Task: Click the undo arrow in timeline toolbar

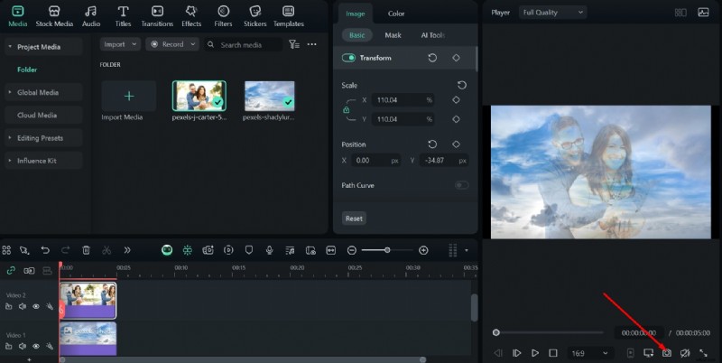Action: tap(44, 250)
